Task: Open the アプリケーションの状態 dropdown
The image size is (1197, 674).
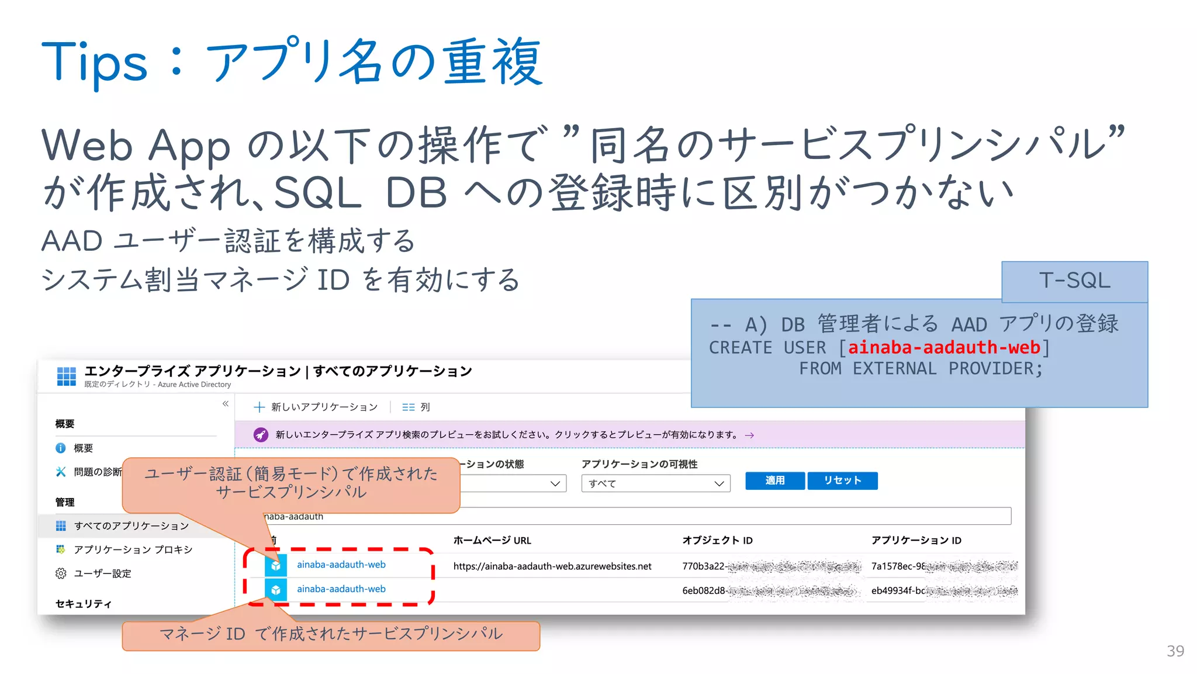Action: pyautogui.click(x=513, y=483)
